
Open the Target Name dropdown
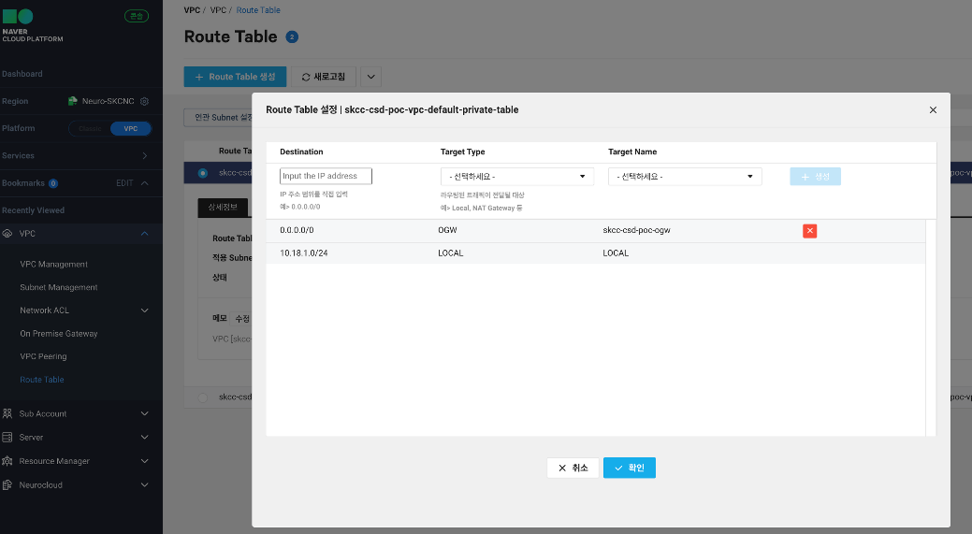685,177
